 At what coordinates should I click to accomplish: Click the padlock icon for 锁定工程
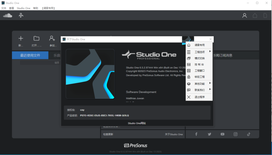click(x=189, y=77)
